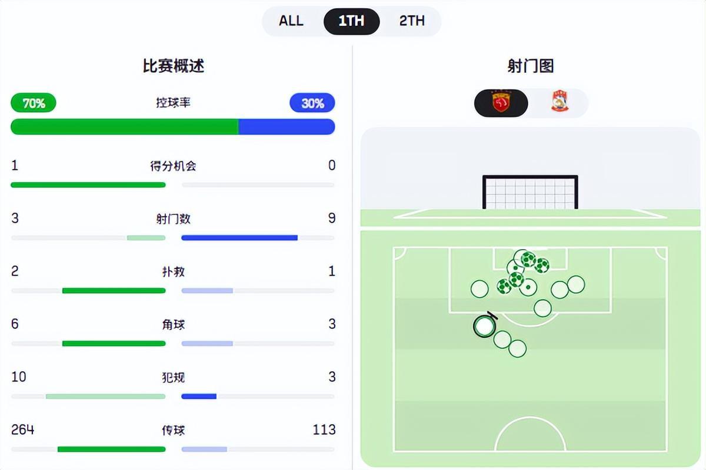Click the rightmost soccer ball goal marker
Screen dimensions: 706x470
pyautogui.click(x=542, y=266)
